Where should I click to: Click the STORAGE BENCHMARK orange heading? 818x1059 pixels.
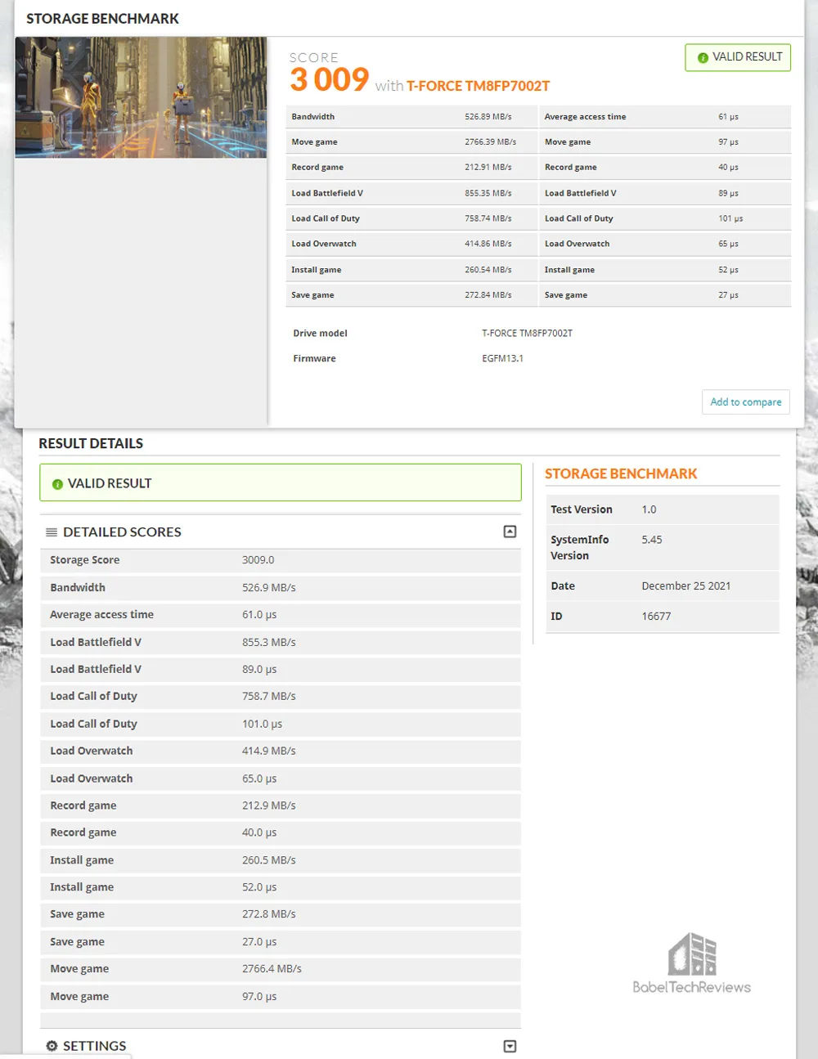[621, 474]
